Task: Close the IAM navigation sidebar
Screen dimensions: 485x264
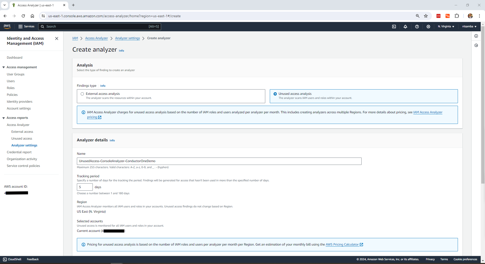Action: click(57, 38)
